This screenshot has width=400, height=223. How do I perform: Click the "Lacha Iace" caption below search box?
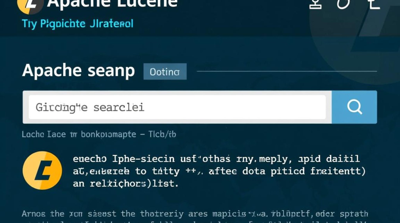tap(44, 134)
